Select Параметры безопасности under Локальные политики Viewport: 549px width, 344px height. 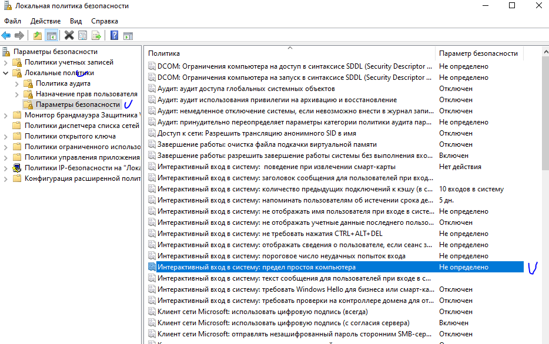78,104
